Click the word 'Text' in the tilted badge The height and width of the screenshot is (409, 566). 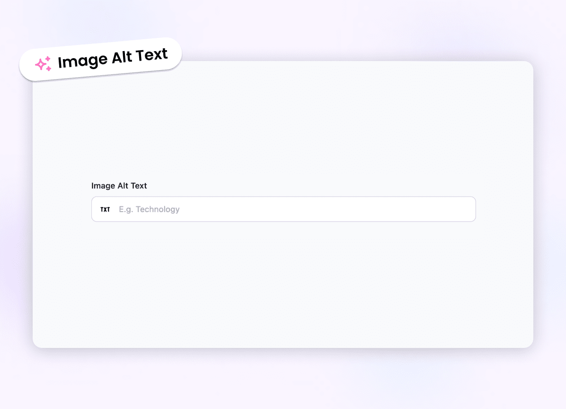[151, 55]
